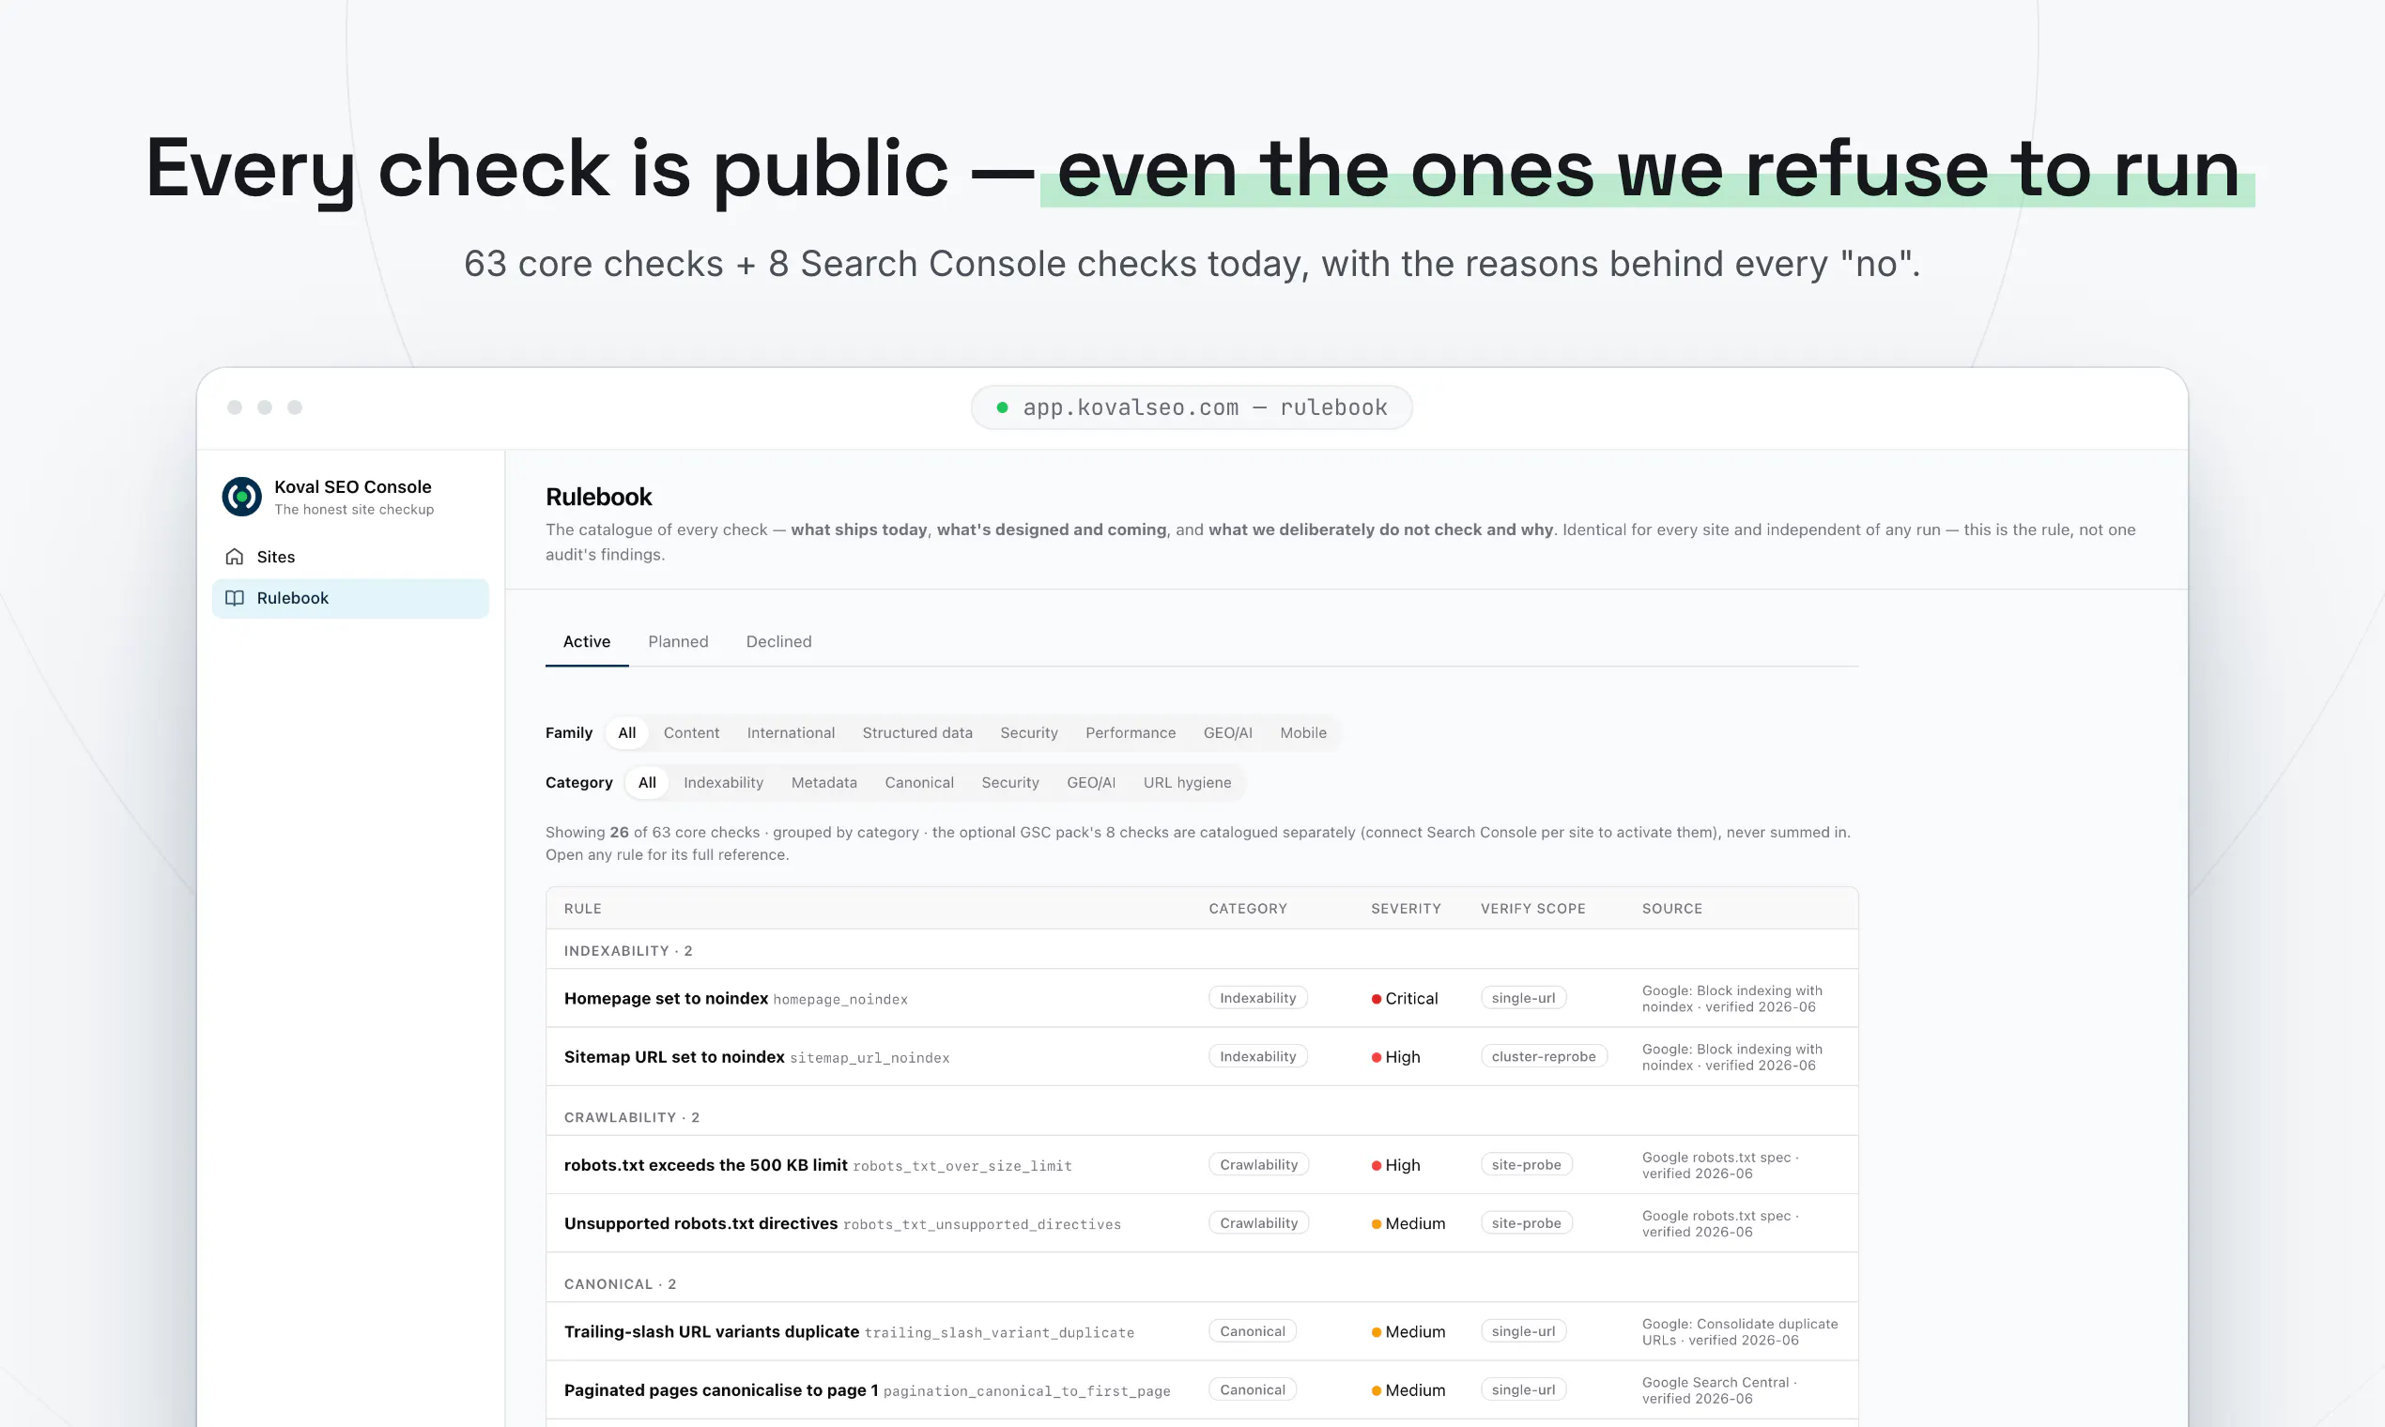Viewport: 2385px width, 1427px height.
Task: Filter category by Security
Action: (x=1010, y=783)
